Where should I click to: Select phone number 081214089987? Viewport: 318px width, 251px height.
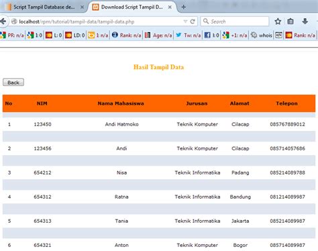tap(287, 197)
